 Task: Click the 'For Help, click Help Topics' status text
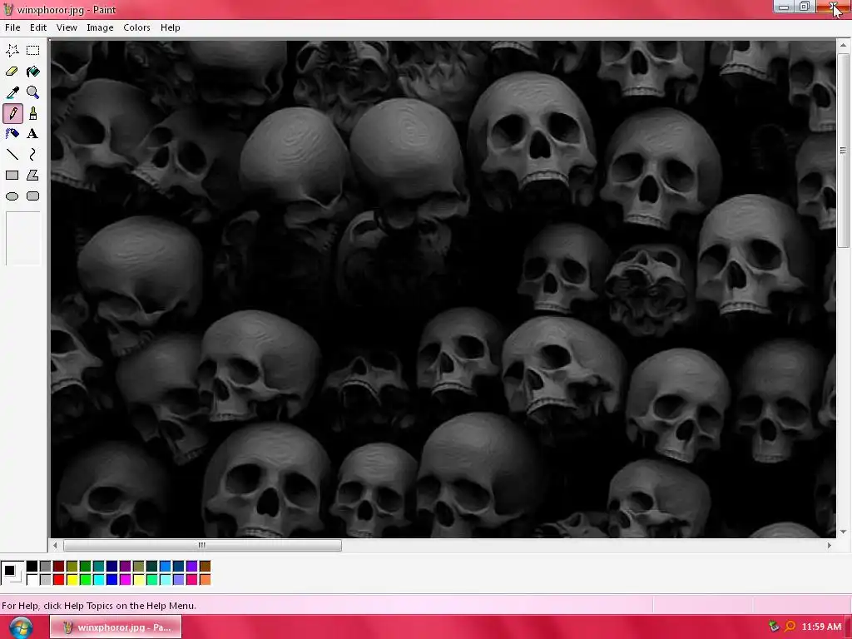(99, 606)
